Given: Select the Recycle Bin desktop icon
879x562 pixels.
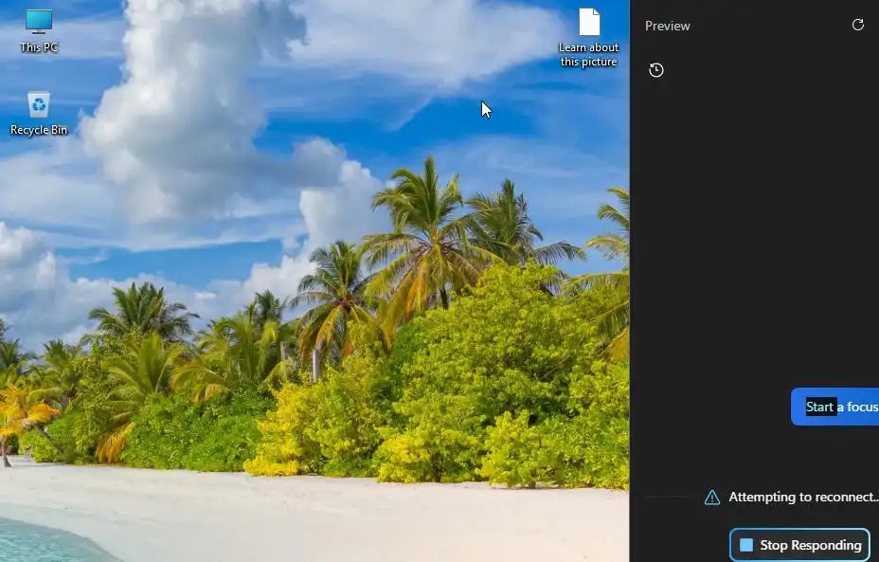Looking at the screenshot, I should tap(39, 114).
